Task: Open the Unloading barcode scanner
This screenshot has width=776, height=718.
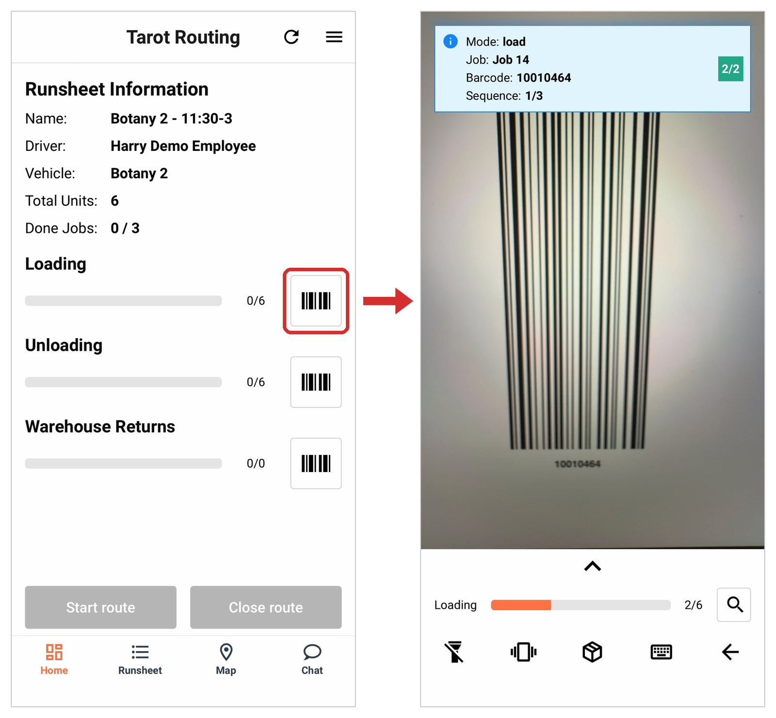Action: 316,382
